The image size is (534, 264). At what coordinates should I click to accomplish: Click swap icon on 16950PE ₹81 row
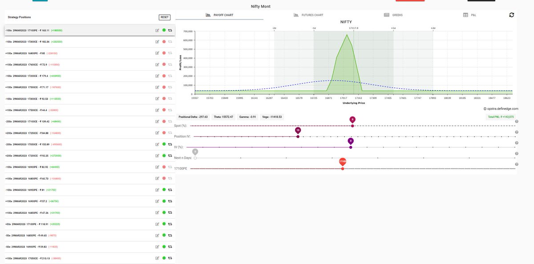click(x=170, y=190)
